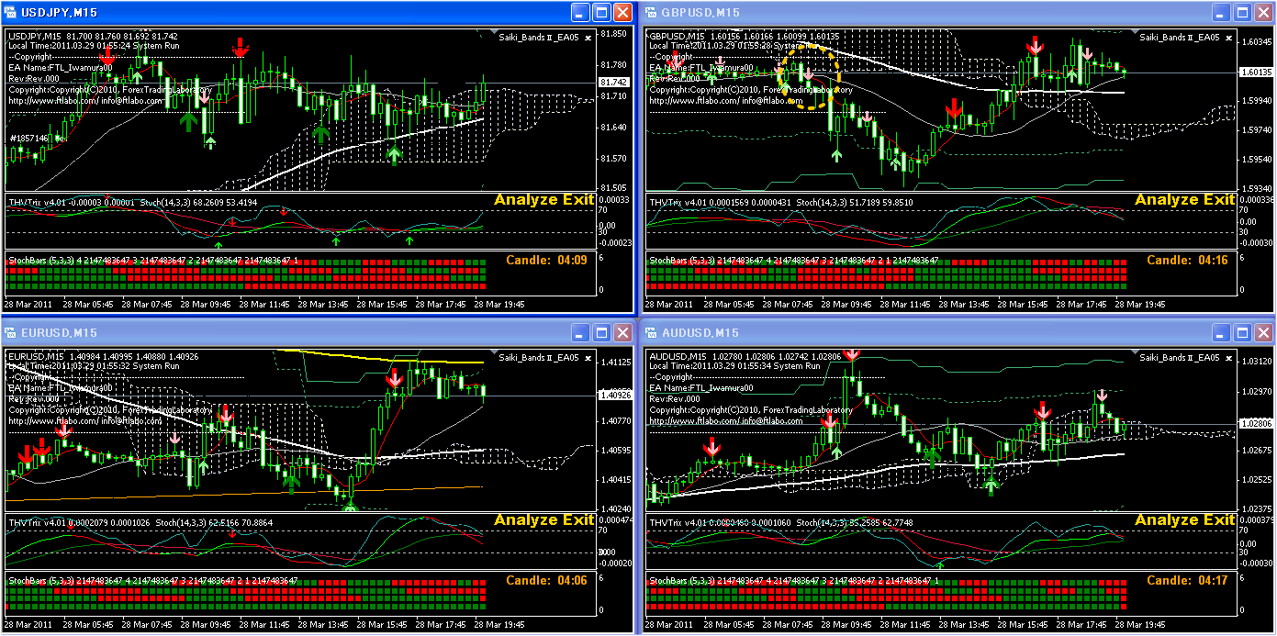Click the "Candle: 04:06" timer in EURUSD

(x=546, y=581)
